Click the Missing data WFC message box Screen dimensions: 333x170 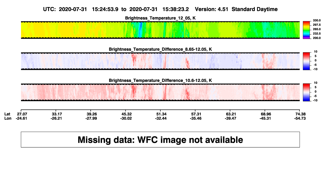[160, 140]
